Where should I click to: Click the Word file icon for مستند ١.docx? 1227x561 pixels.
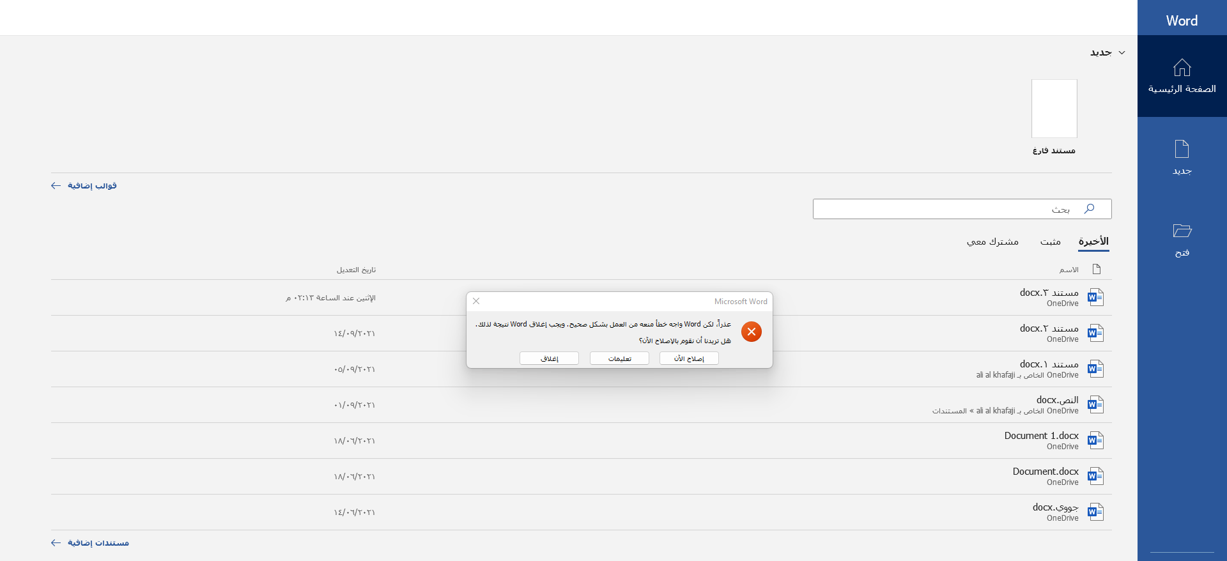click(1095, 369)
